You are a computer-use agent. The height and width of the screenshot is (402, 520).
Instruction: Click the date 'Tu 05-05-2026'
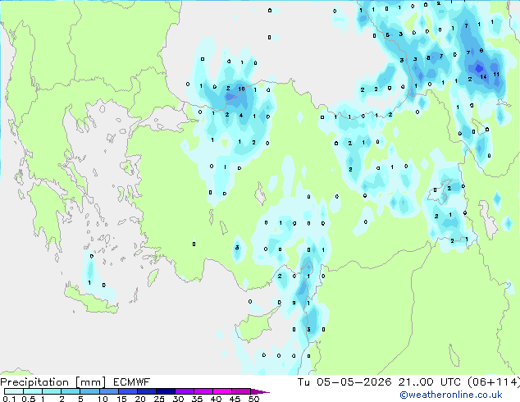coord(344,382)
